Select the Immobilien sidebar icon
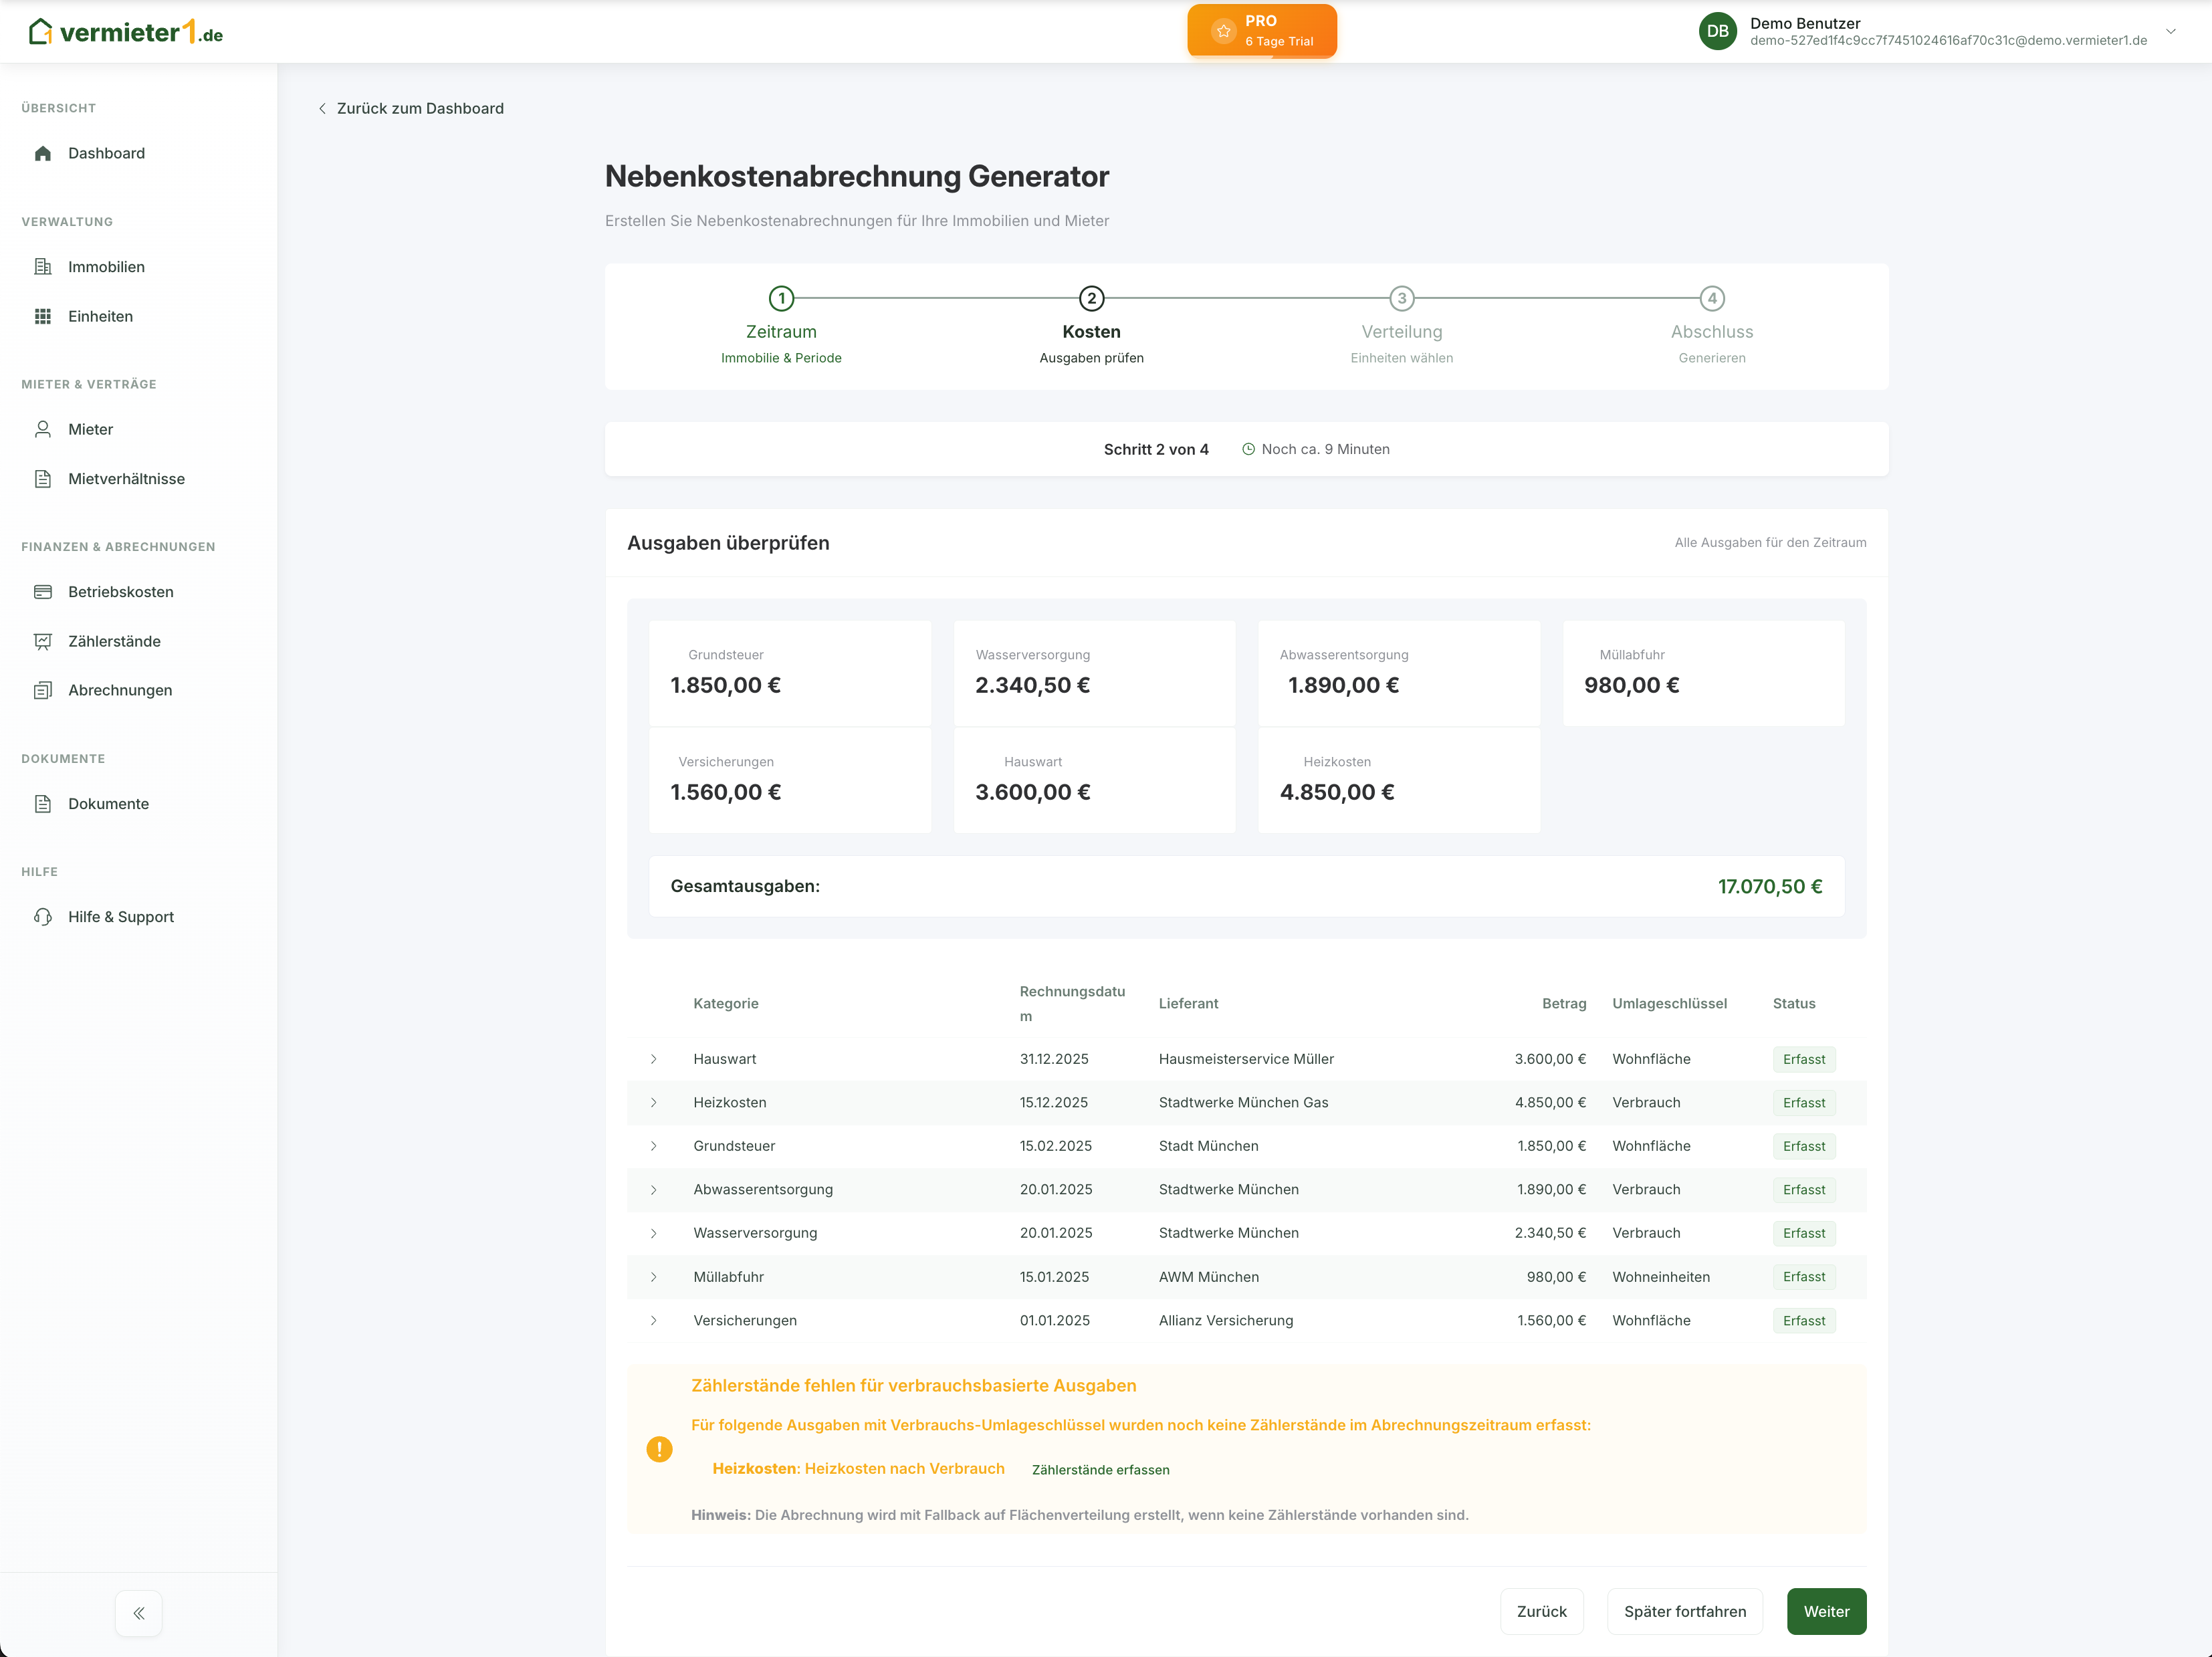 click(x=43, y=267)
